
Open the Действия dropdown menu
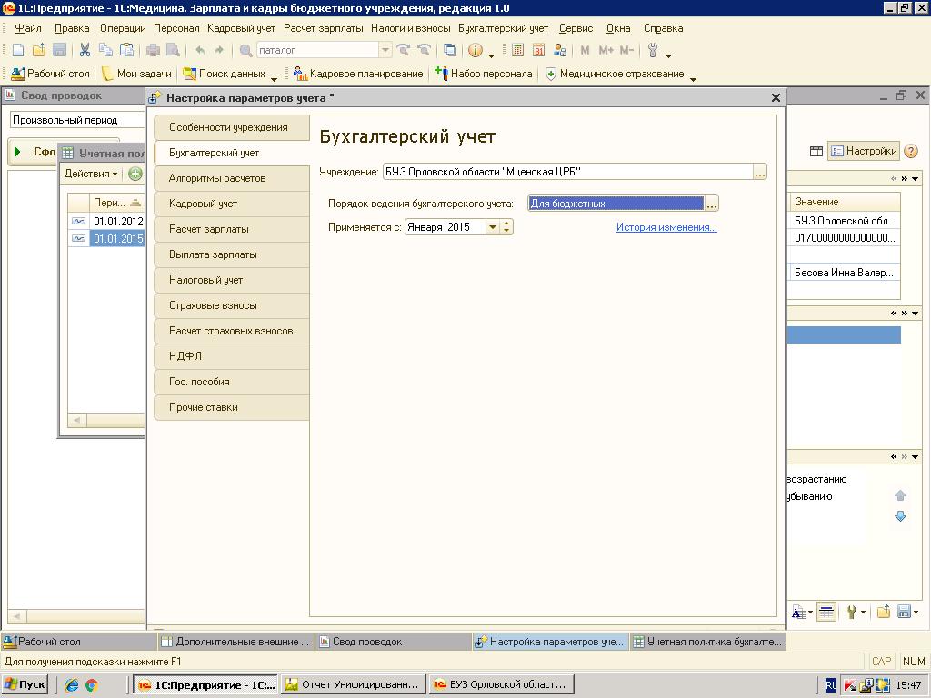click(x=91, y=174)
